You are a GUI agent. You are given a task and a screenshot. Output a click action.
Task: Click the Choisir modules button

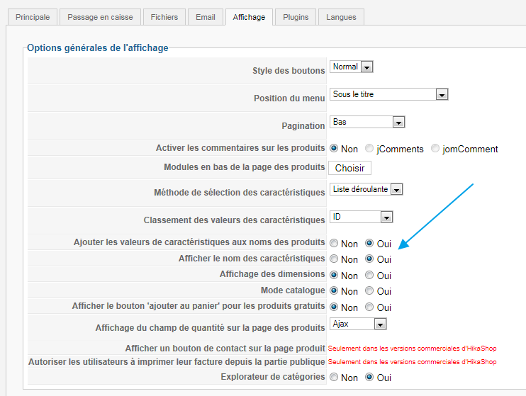(349, 168)
